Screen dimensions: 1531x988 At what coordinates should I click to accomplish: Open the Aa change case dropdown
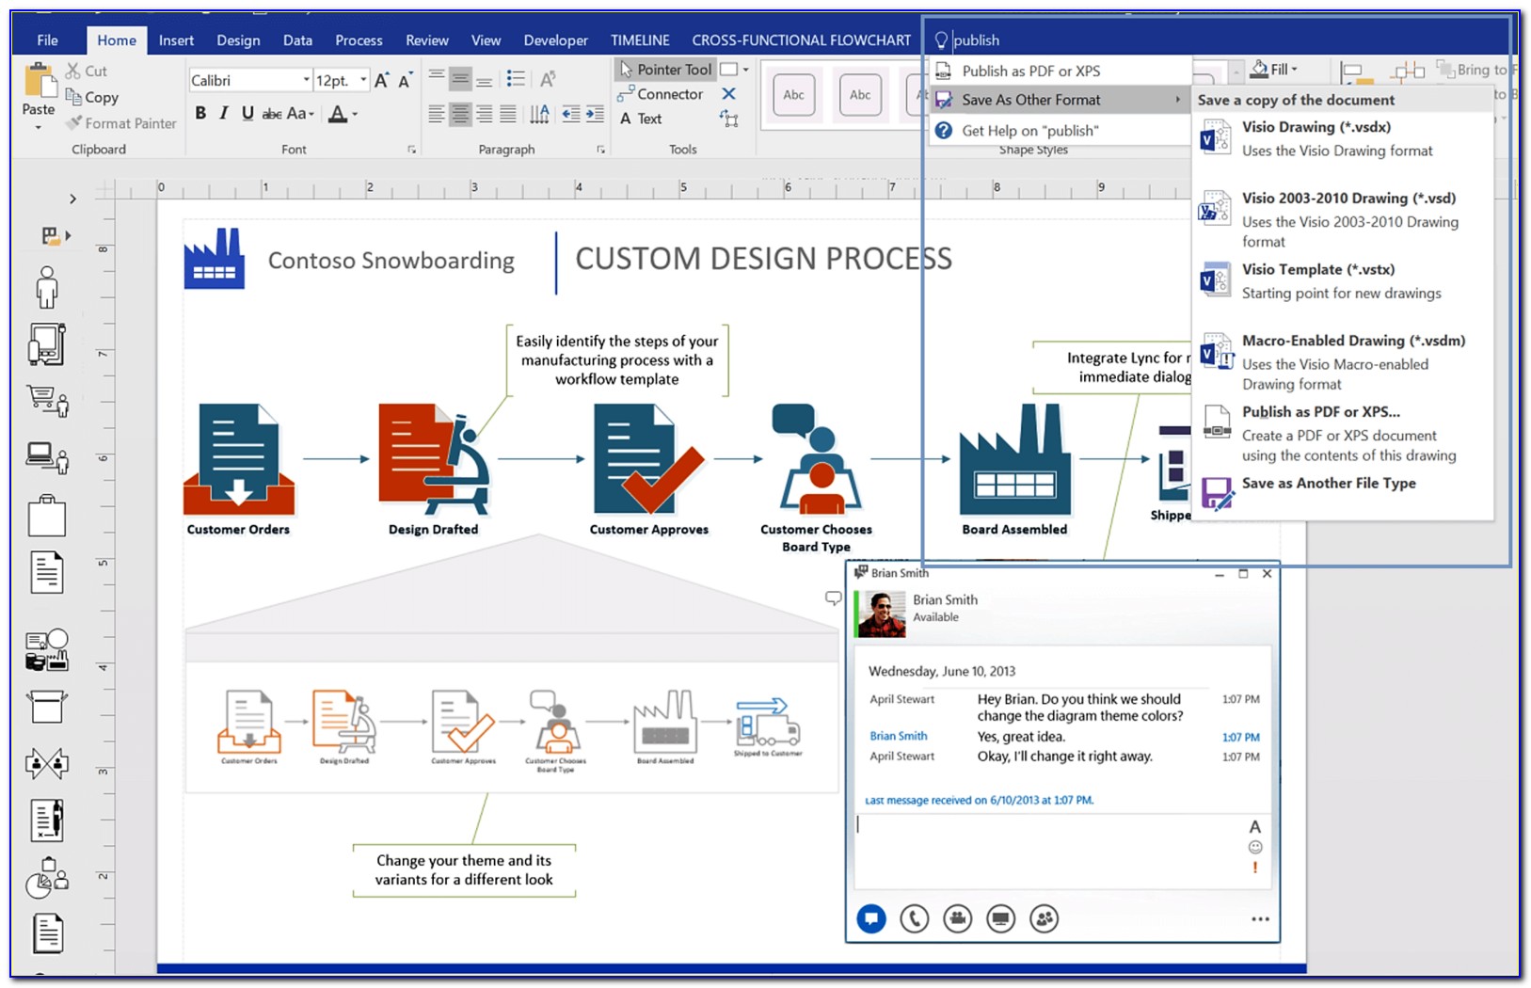300,113
